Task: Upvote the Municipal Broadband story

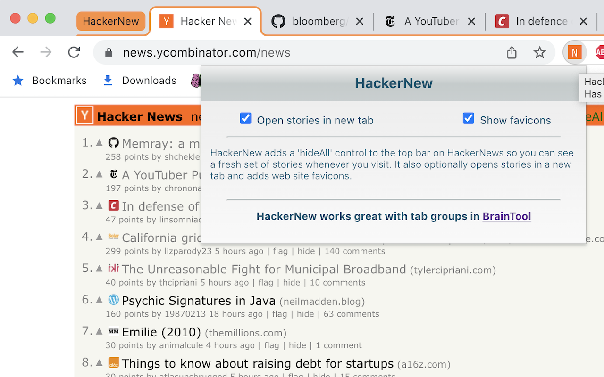Action: coord(99,269)
